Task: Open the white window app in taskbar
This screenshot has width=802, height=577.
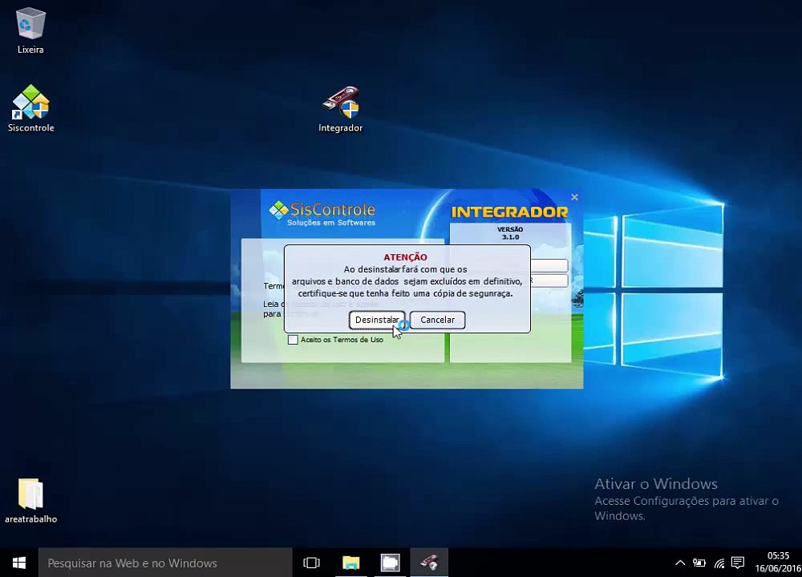Action: pos(391,563)
